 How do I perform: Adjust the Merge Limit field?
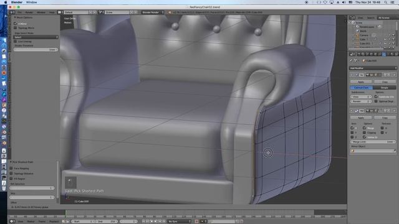pyautogui.click(x=373, y=142)
